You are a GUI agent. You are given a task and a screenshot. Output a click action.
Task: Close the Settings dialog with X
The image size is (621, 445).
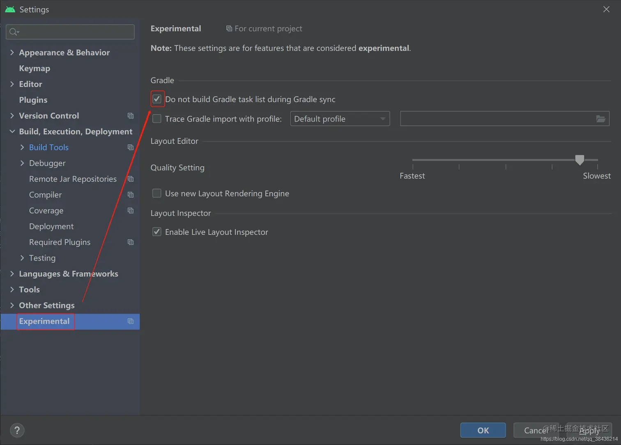(606, 9)
